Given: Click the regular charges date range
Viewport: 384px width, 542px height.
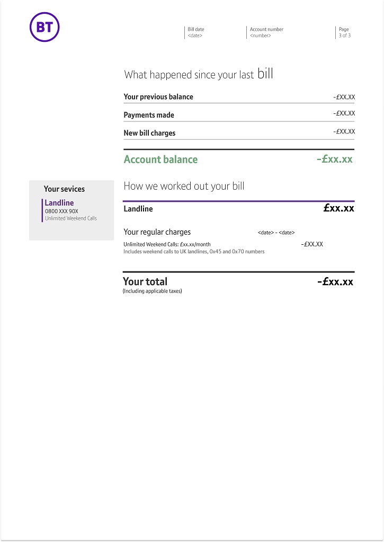Looking at the screenshot, I should 276,233.
